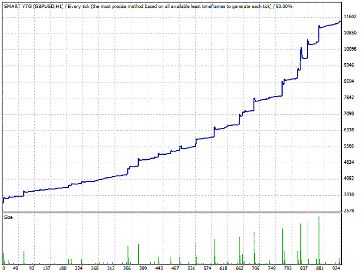Click the 50.00% modelling quality text

click(x=284, y=6)
